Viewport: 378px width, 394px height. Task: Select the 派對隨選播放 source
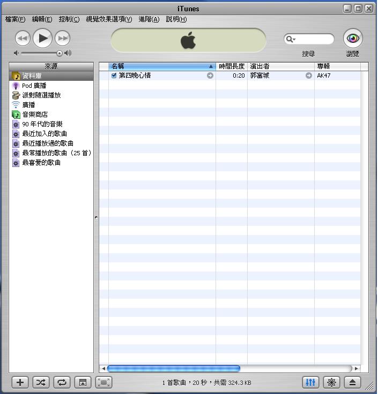tap(41, 95)
